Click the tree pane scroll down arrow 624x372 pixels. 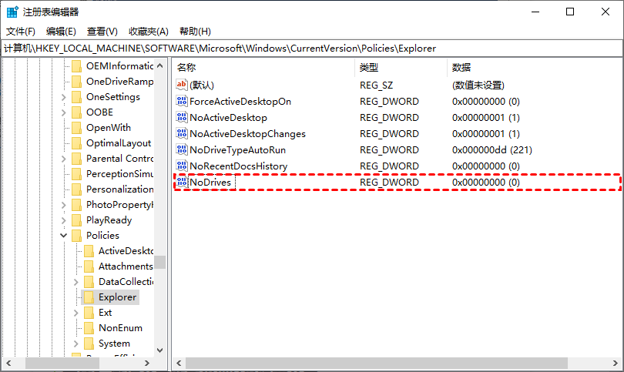160,350
